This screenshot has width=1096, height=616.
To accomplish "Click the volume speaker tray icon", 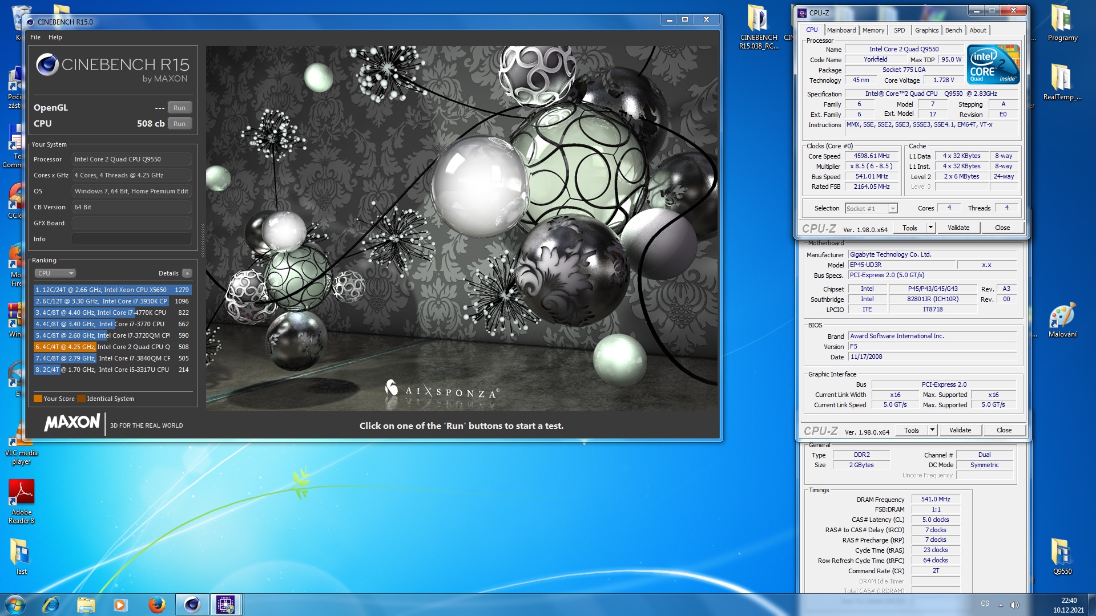I will 1014,605.
